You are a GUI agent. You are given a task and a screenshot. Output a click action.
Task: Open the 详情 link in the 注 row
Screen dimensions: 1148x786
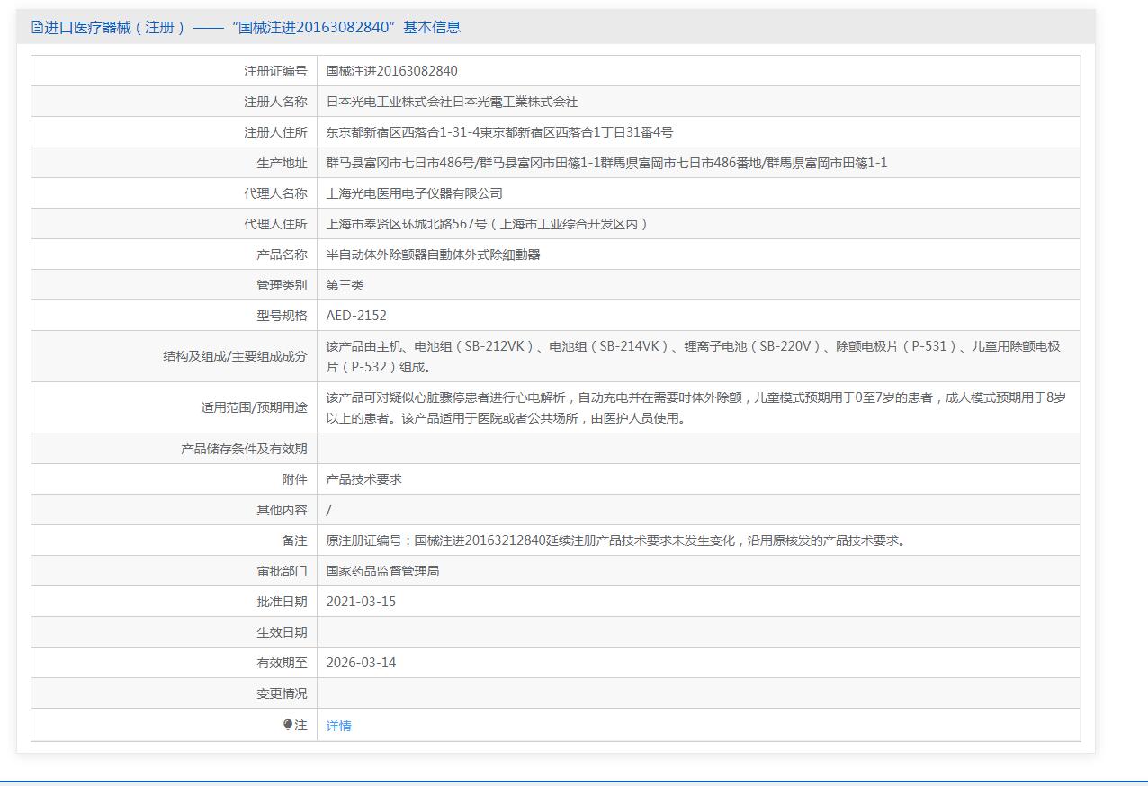[338, 726]
